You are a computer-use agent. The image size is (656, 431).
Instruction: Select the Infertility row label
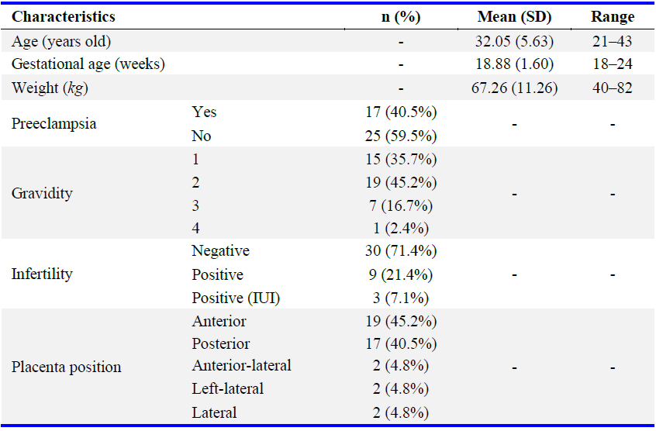pos(42,274)
